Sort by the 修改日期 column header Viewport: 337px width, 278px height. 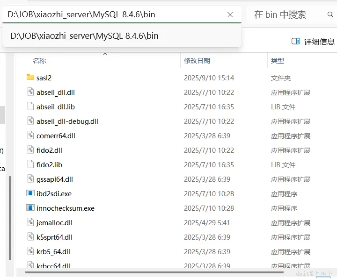tap(197, 61)
